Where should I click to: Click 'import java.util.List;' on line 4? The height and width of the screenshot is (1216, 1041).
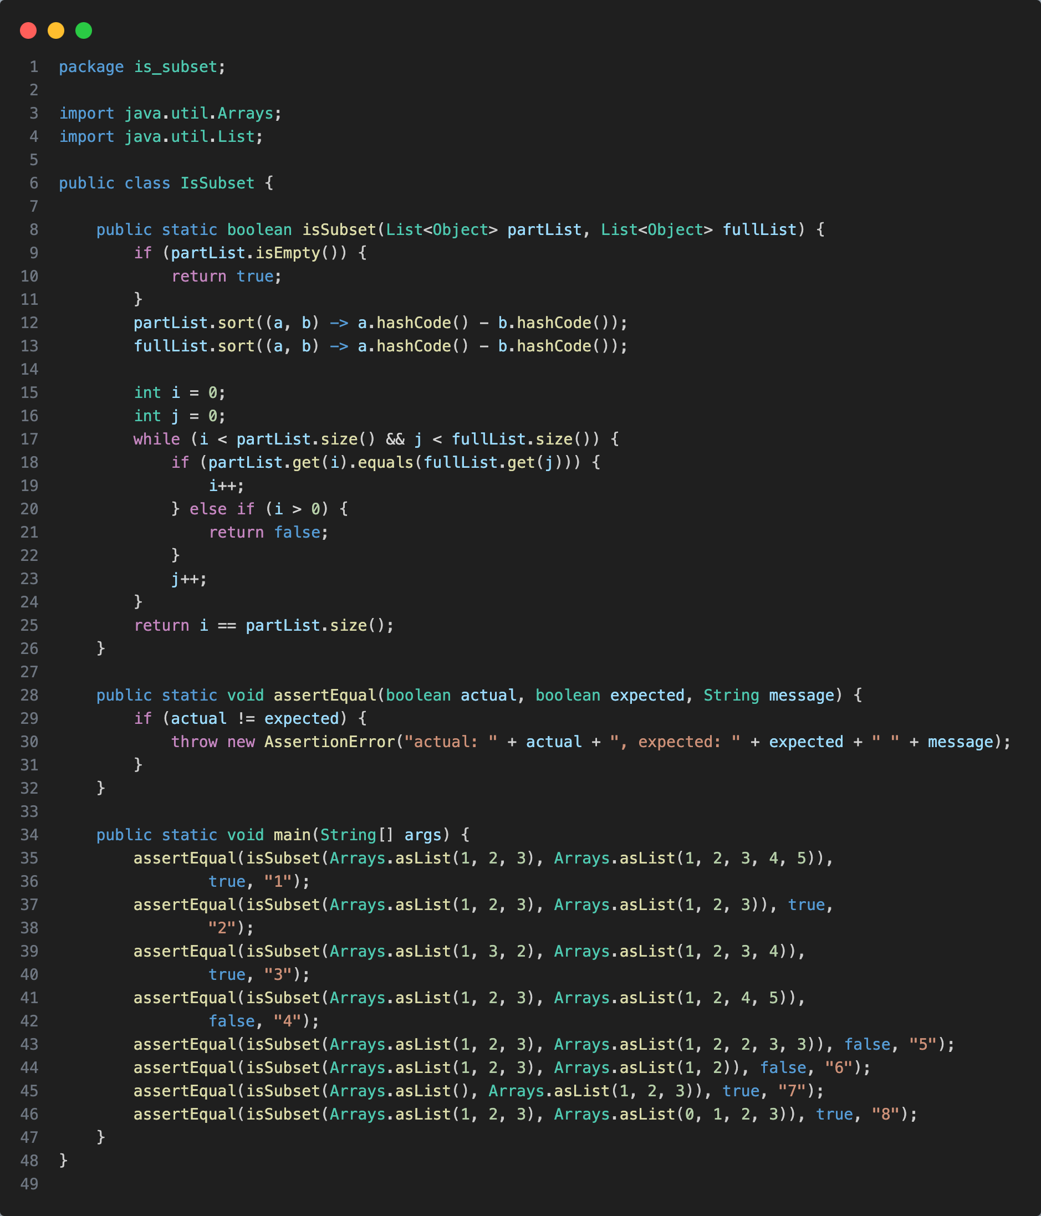(161, 137)
